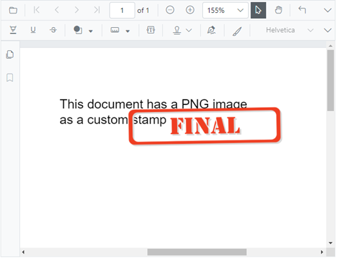Expand the main toolbar overflow chevron
This screenshot has height=258, width=337.
(327, 10)
